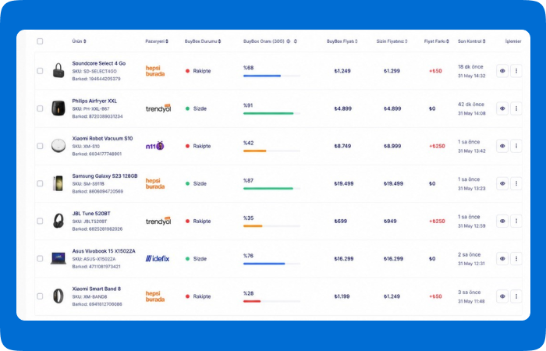
Task: Open more actions for Philips Airfryer XXL
Action: click(x=516, y=108)
